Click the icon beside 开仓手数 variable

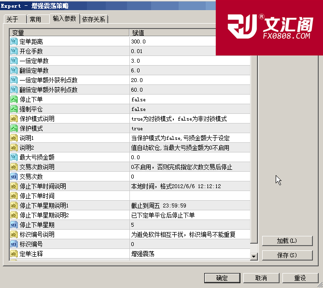(14, 52)
